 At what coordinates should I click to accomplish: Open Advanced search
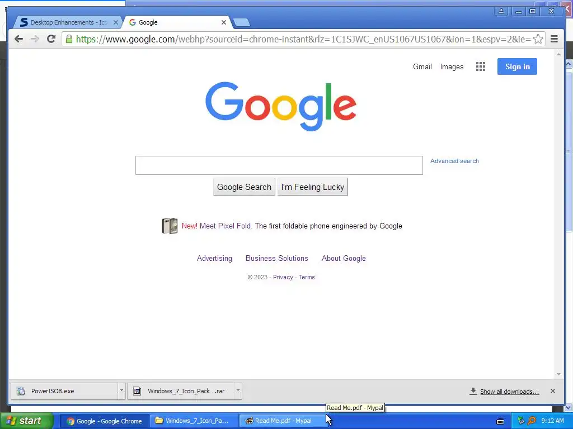point(454,161)
